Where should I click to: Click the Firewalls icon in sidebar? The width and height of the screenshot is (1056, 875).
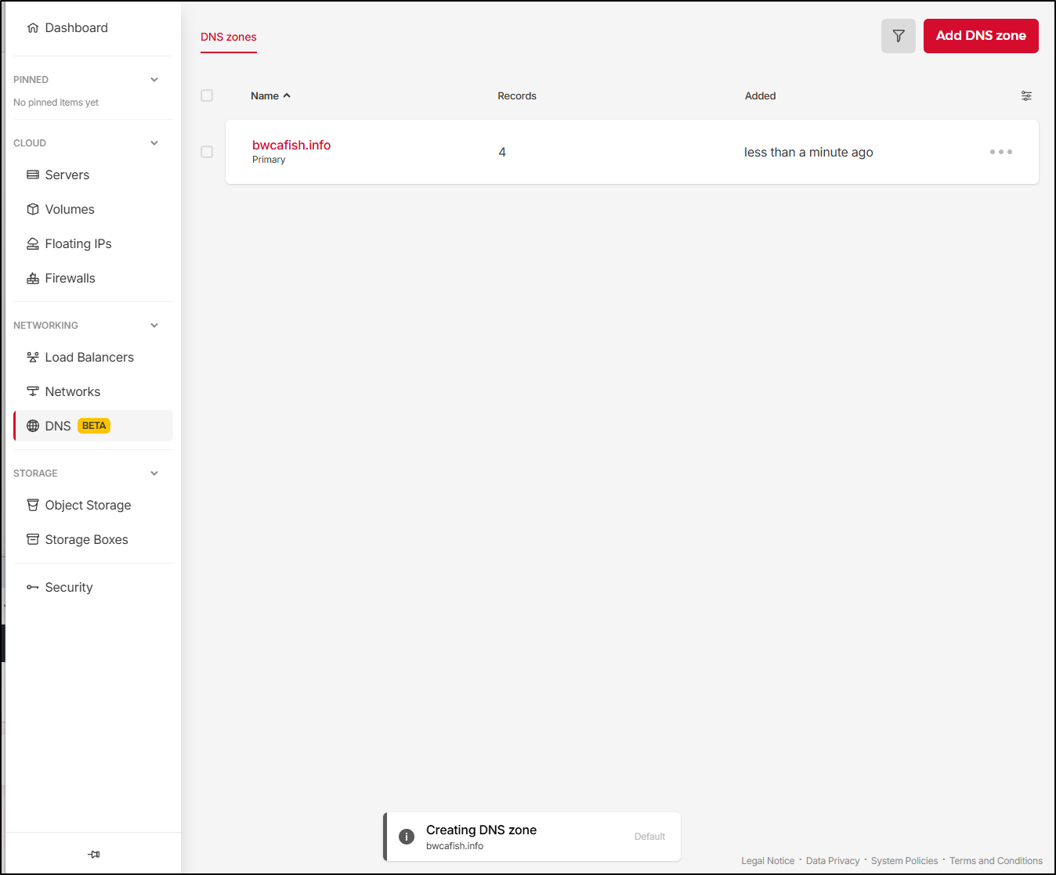click(x=33, y=279)
